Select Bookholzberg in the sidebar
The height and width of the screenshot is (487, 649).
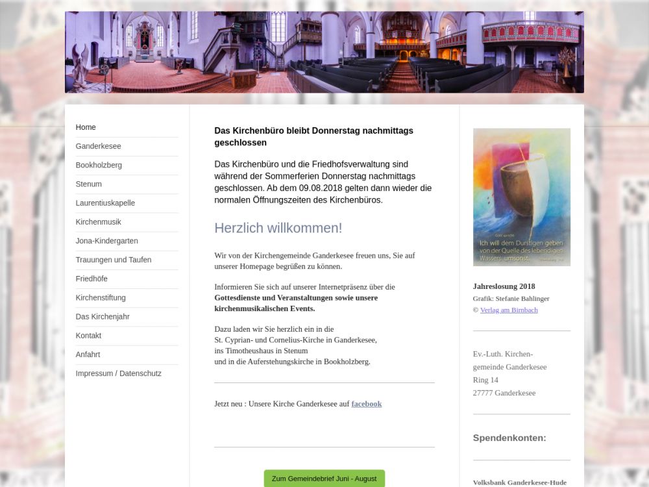(99, 165)
